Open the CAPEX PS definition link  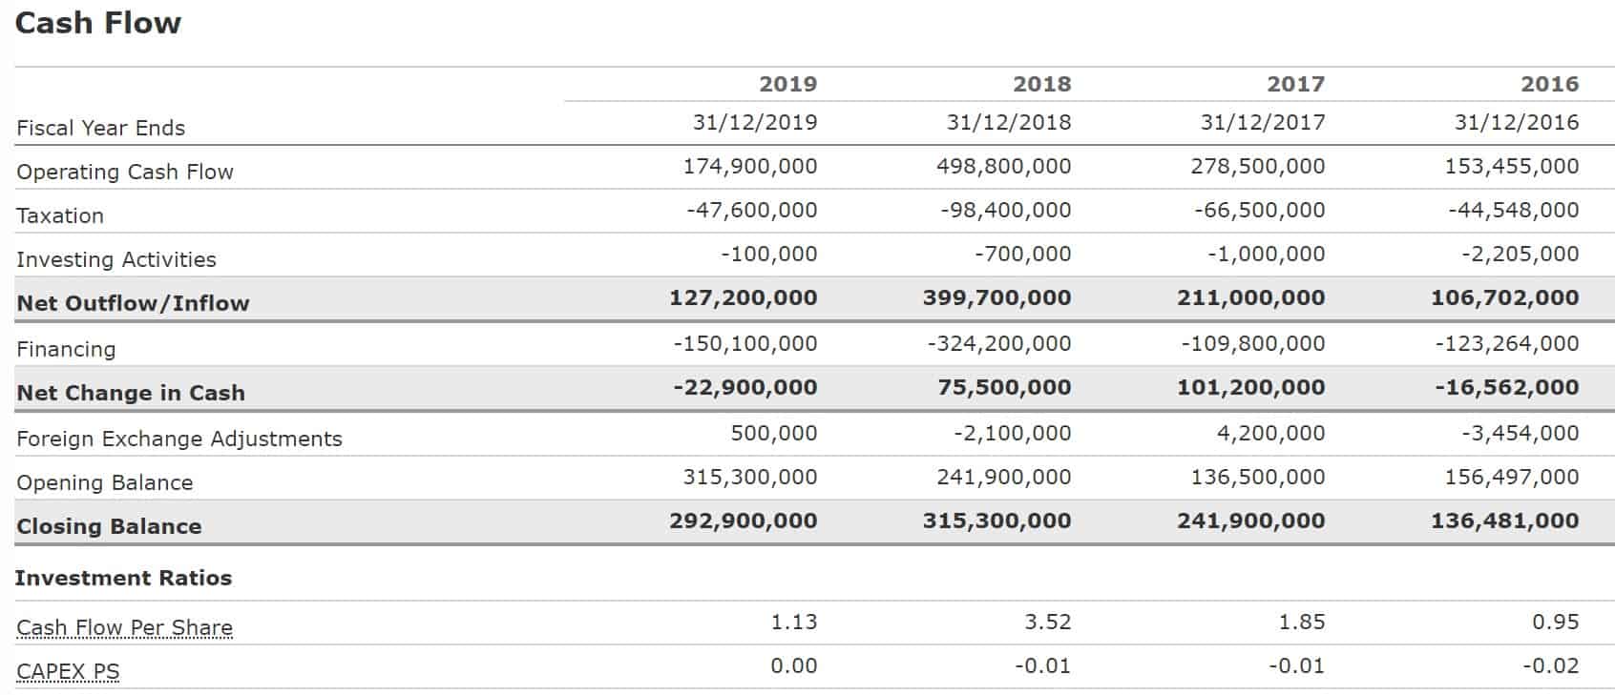coord(69,671)
